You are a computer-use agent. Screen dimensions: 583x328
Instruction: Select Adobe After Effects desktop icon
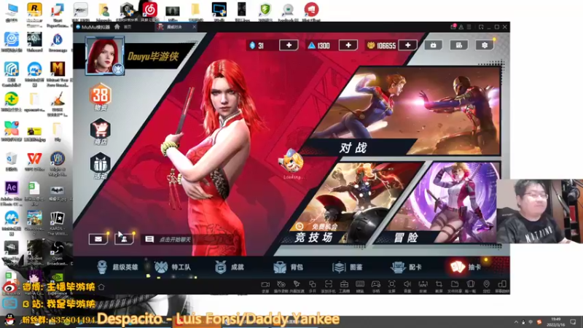point(11,193)
